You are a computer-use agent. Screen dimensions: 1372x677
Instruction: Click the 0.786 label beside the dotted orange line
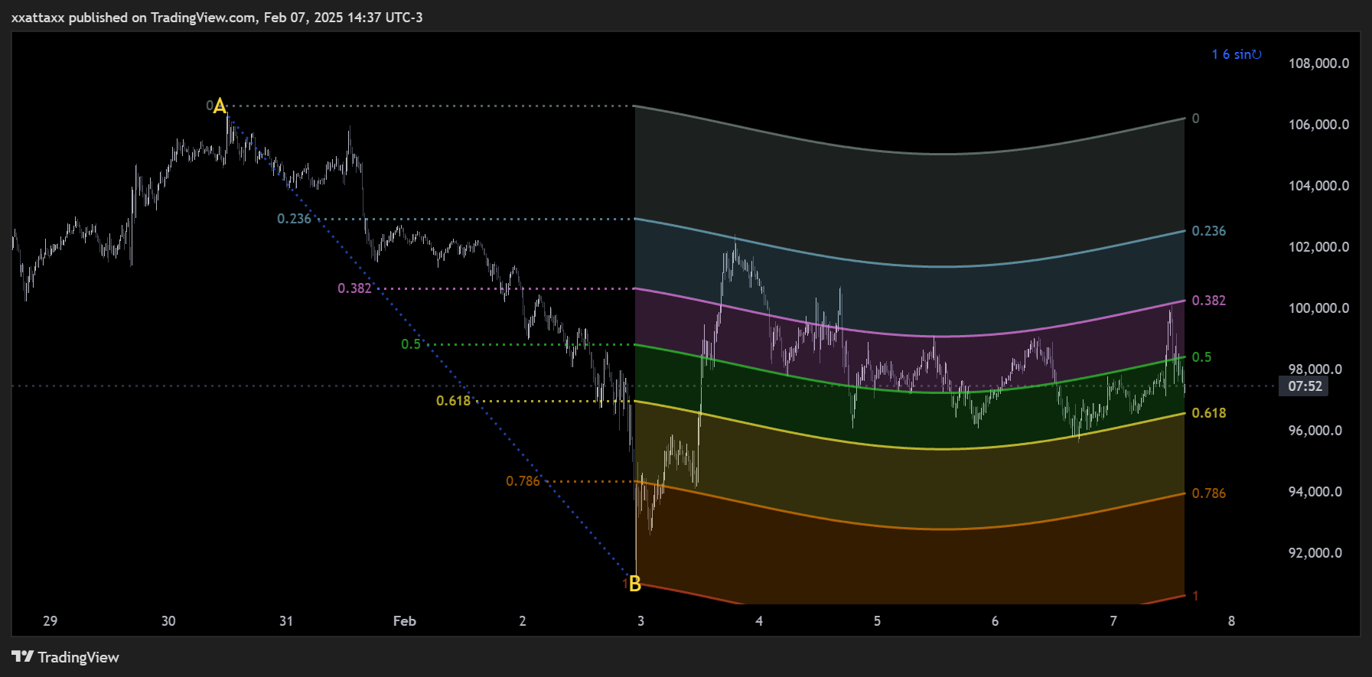coord(523,481)
